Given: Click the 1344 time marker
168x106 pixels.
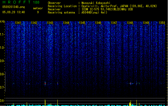Looking at the screenshot, I should click(x=66, y=23).
